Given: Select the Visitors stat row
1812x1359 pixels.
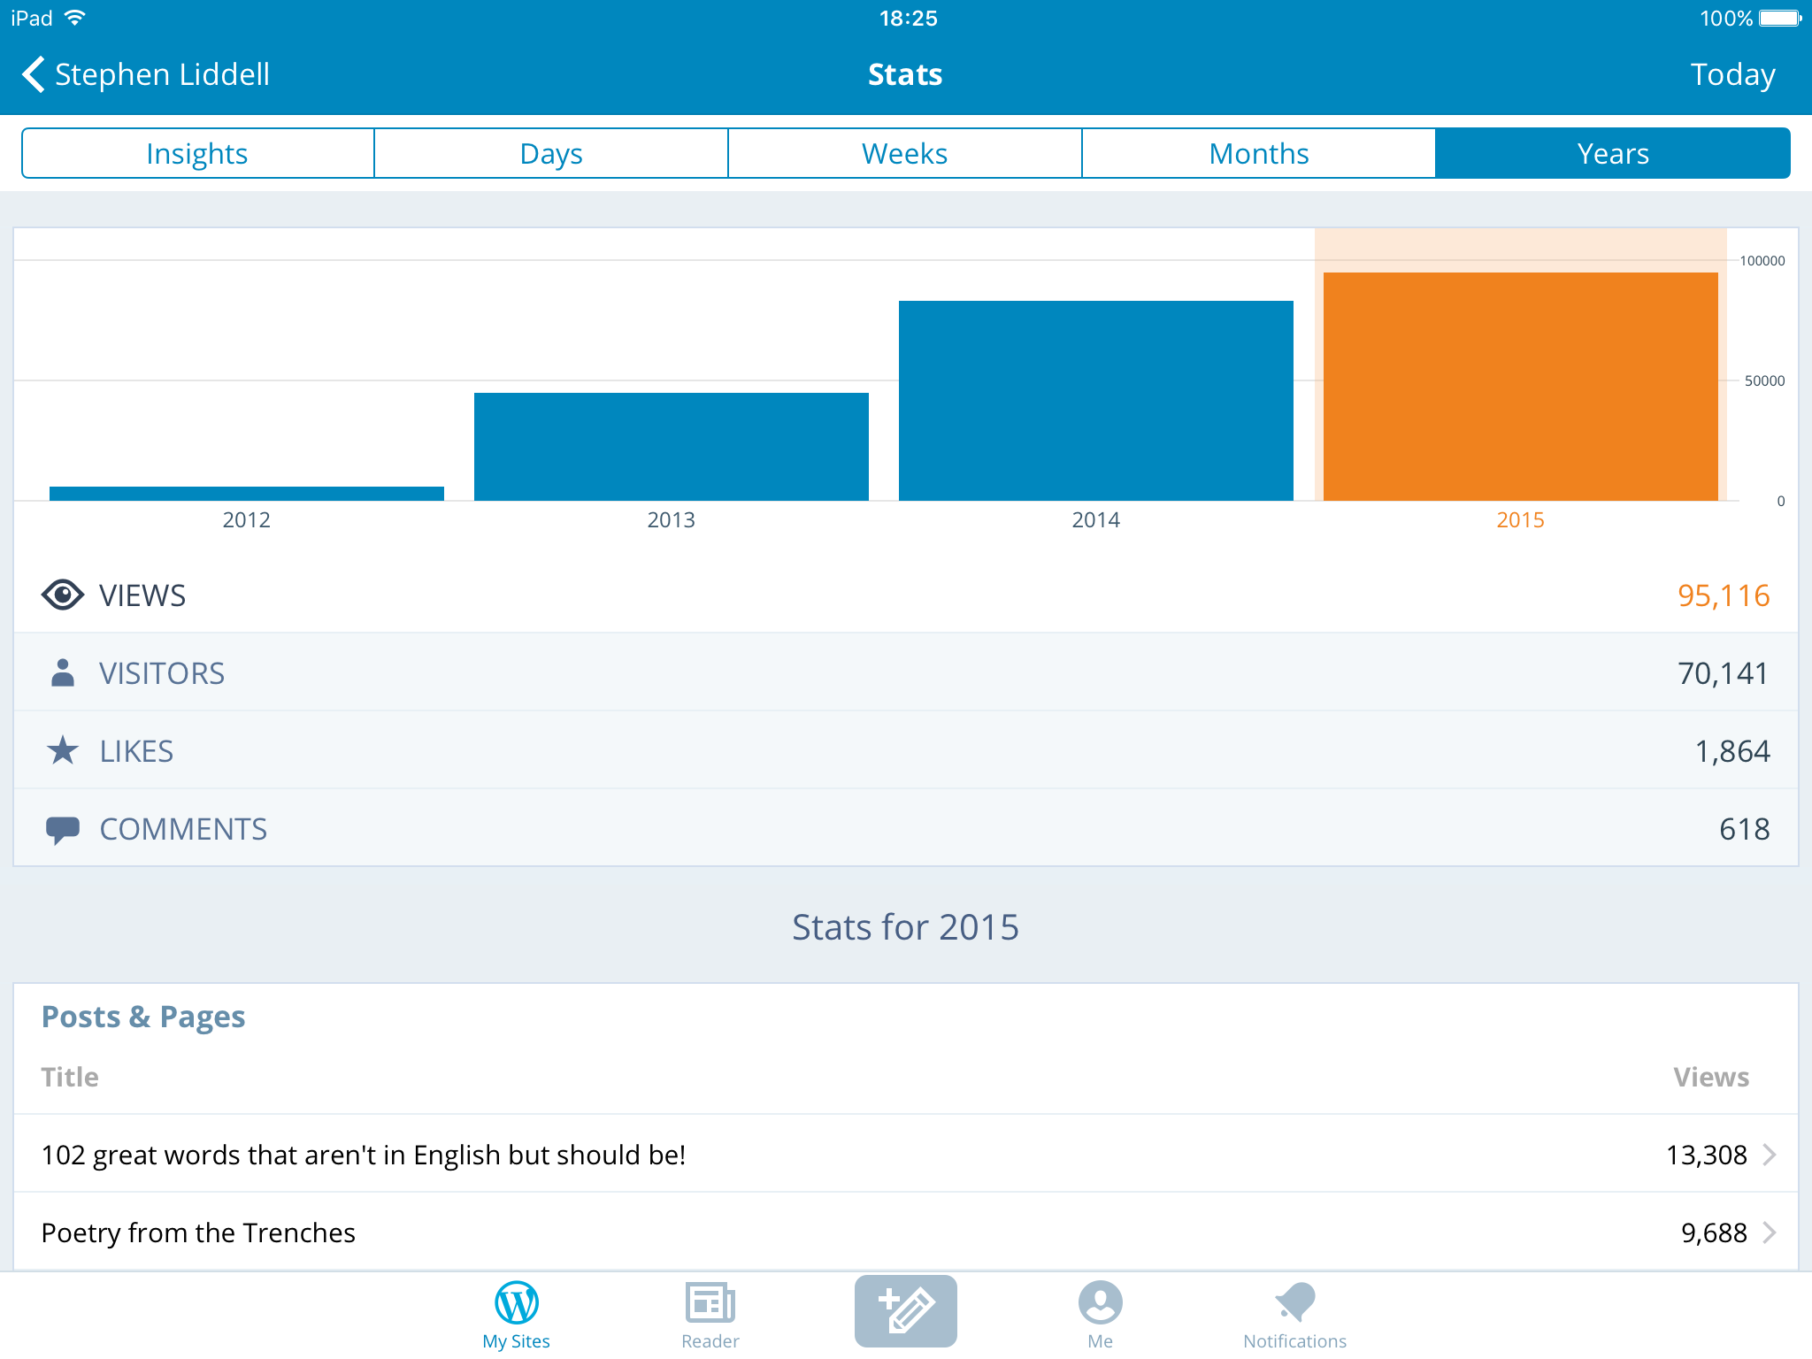Looking at the screenshot, I should click(x=905, y=673).
